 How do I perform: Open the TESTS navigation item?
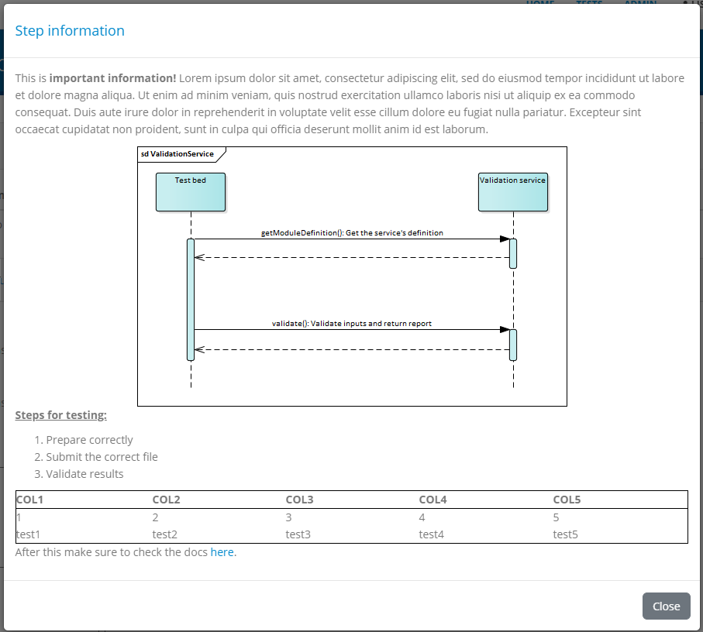pyautogui.click(x=589, y=4)
